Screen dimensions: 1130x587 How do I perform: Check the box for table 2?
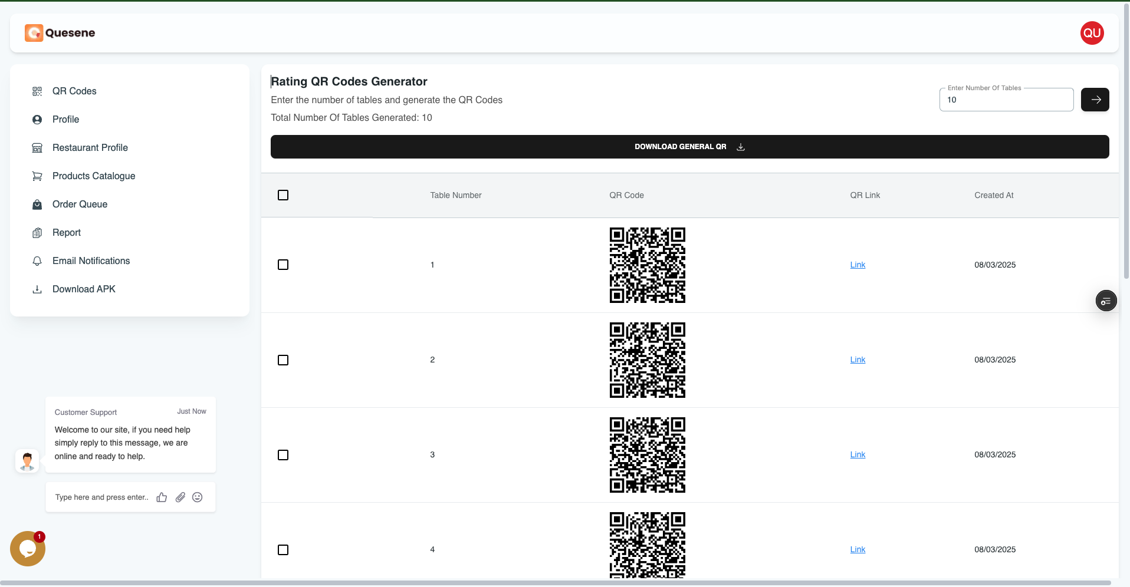click(x=283, y=360)
